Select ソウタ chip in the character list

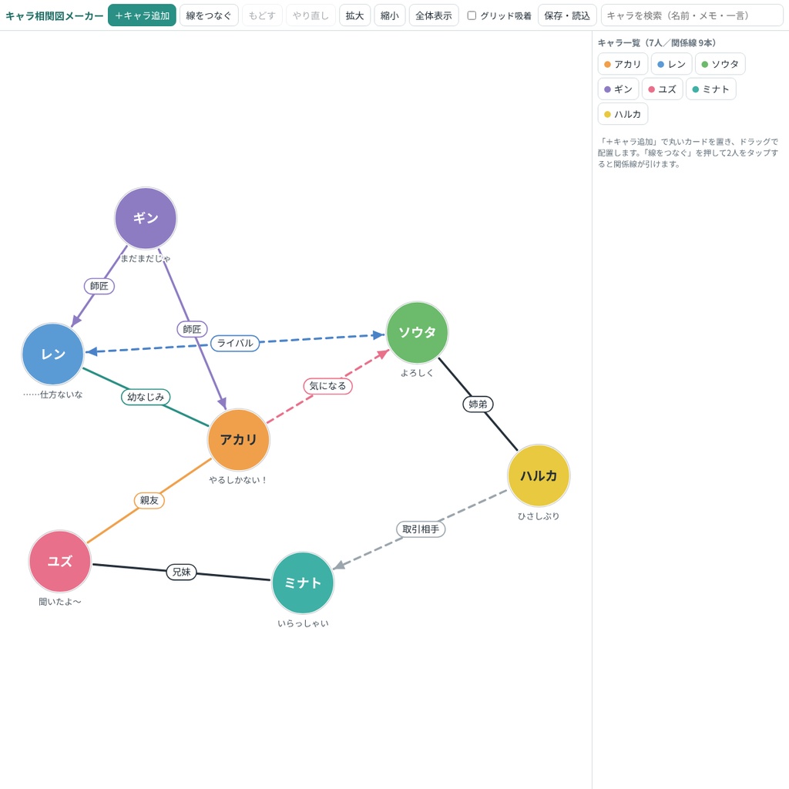720,64
